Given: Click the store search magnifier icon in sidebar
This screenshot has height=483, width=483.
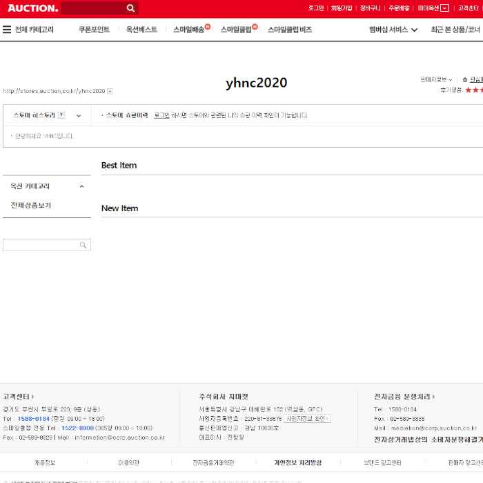Looking at the screenshot, I should coord(83,245).
